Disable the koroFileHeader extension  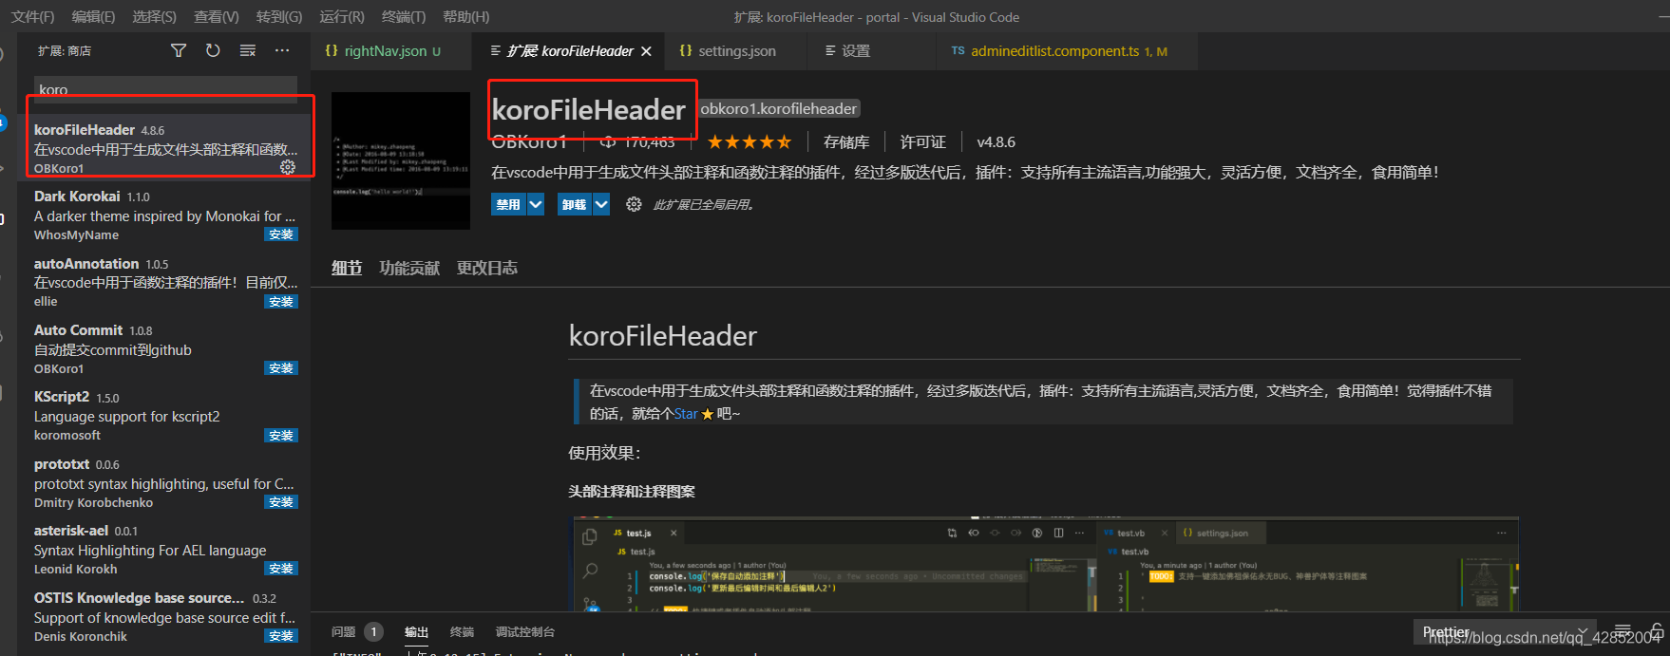pyautogui.click(x=509, y=204)
